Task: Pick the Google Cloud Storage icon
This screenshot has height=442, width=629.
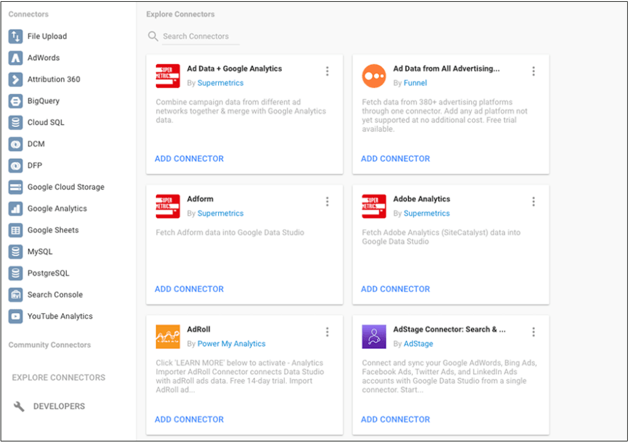Action: pyautogui.click(x=15, y=187)
